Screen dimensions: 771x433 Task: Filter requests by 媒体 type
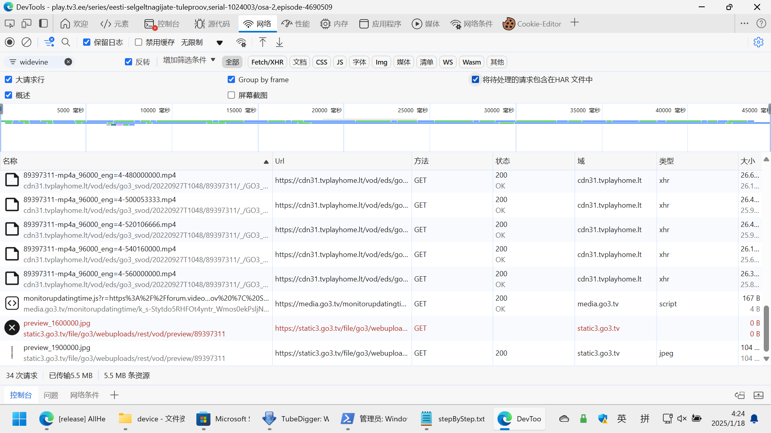[x=403, y=62]
